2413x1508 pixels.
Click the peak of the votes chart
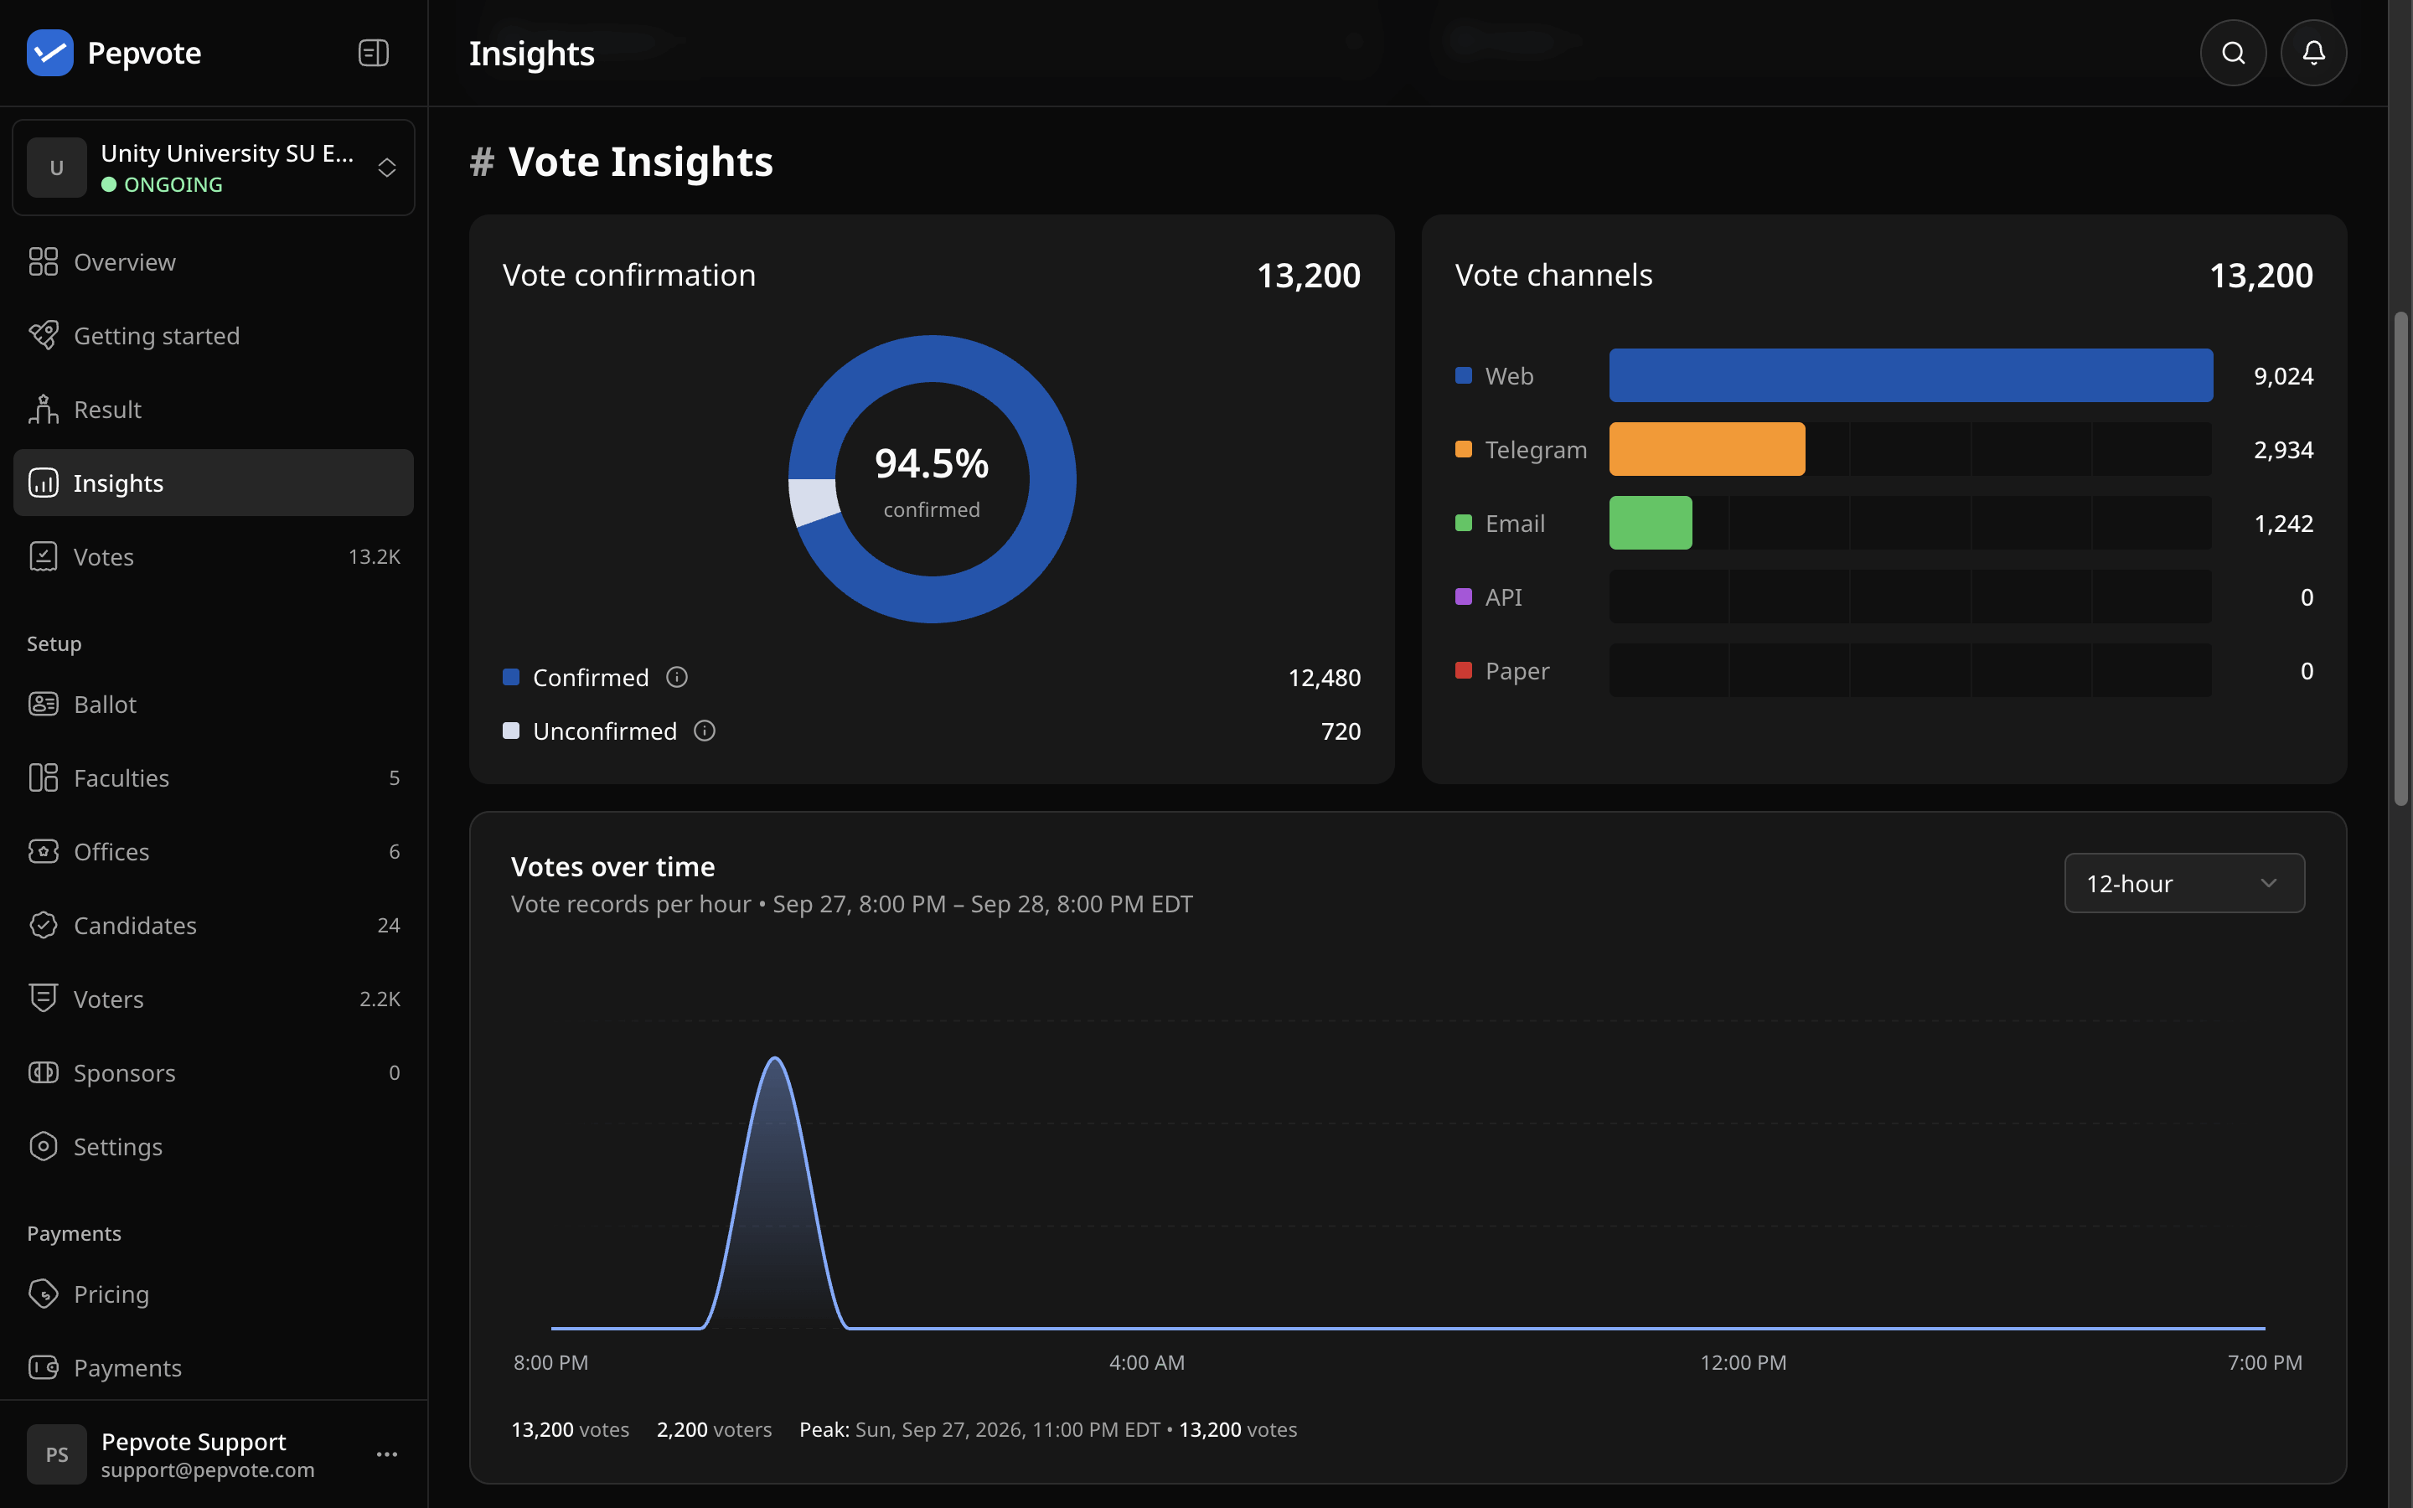point(775,1058)
